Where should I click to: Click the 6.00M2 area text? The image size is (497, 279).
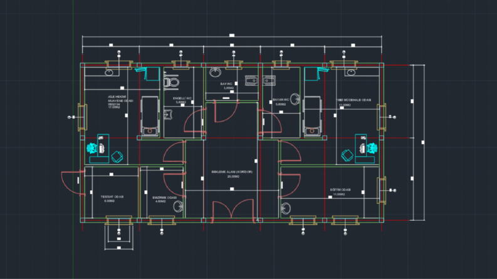pyautogui.click(x=109, y=201)
